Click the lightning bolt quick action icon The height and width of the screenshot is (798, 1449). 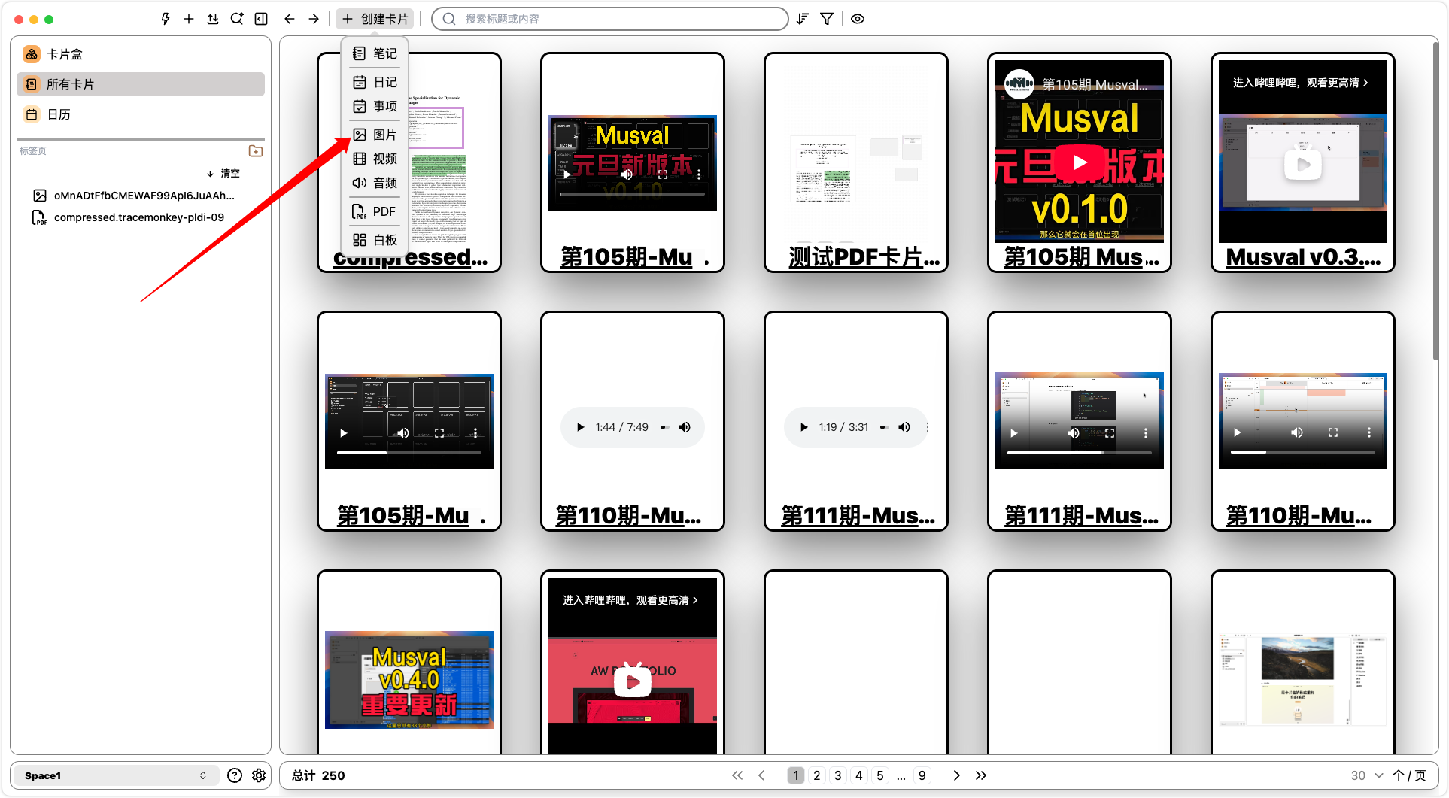click(166, 19)
